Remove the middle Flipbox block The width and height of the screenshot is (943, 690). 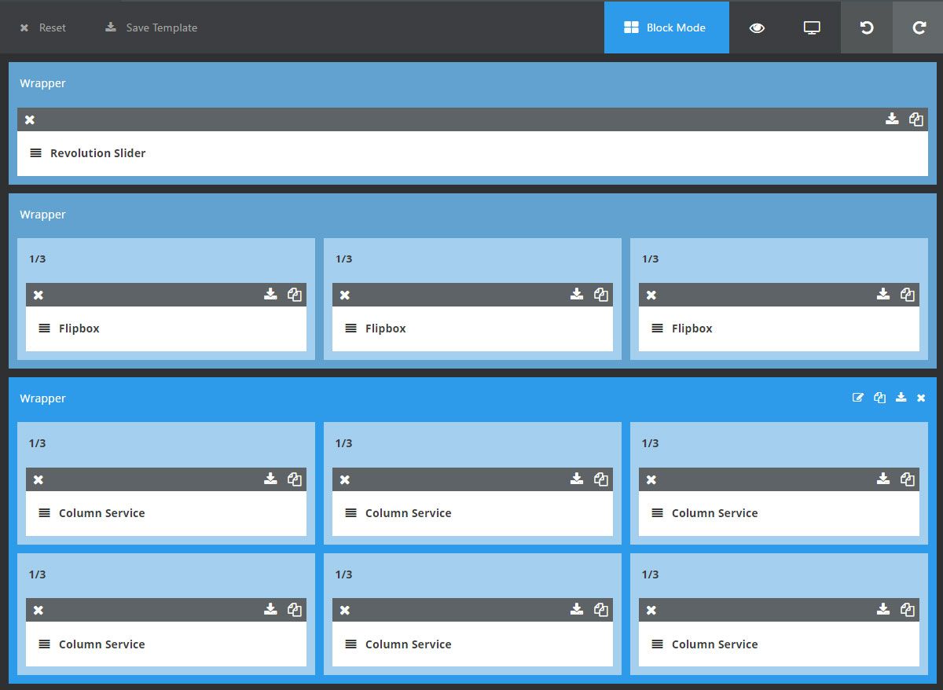click(344, 295)
